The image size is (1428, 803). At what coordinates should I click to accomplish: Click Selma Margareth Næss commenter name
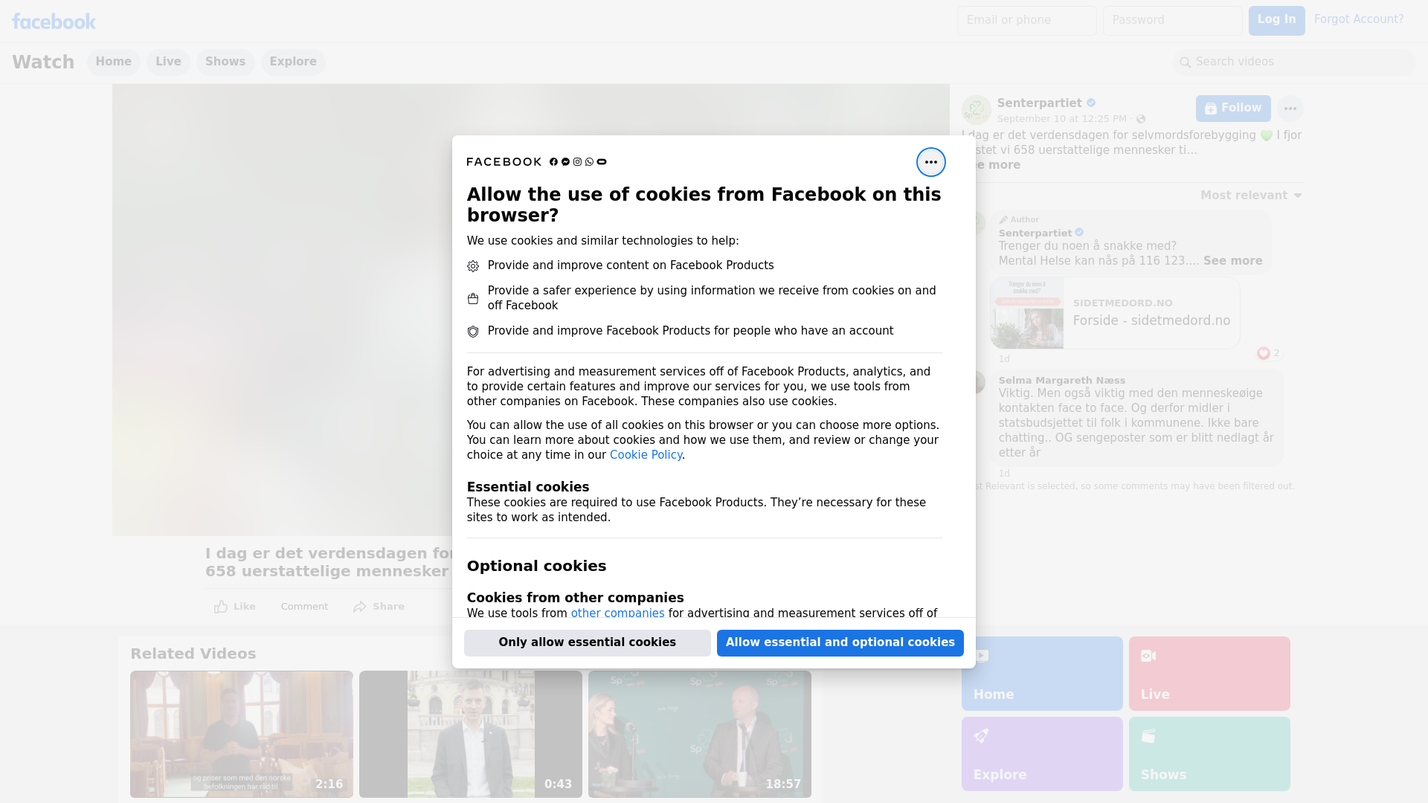pyautogui.click(x=1061, y=380)
